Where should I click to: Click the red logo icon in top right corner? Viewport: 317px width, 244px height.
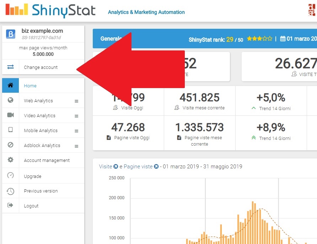click(312, 10)
